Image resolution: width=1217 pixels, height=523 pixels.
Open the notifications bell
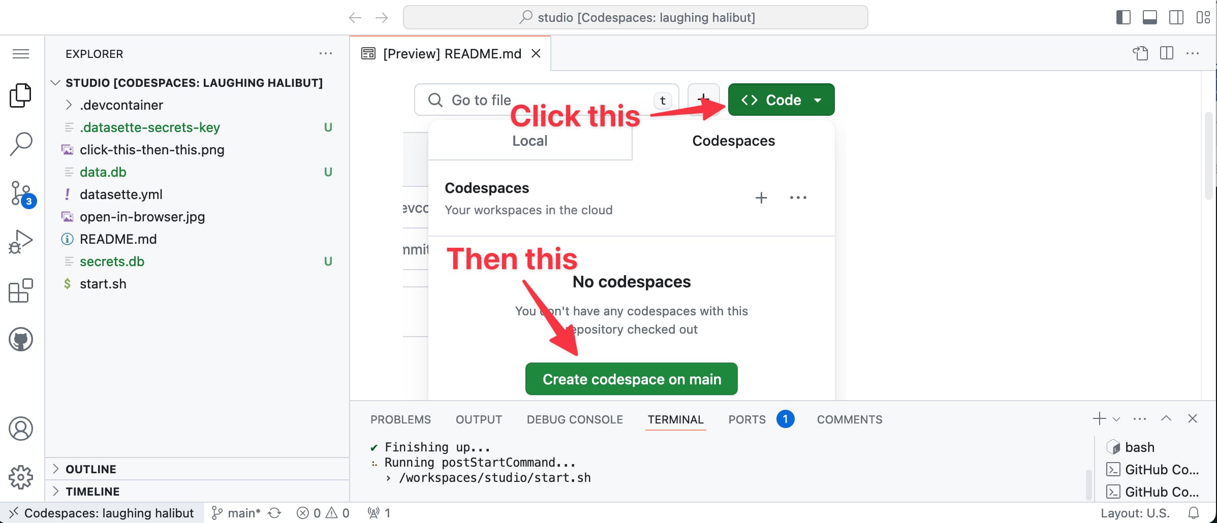coord(1194,513)
